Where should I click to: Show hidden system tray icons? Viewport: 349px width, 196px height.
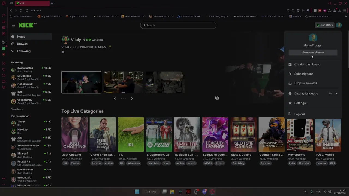[x=306, y=192]
